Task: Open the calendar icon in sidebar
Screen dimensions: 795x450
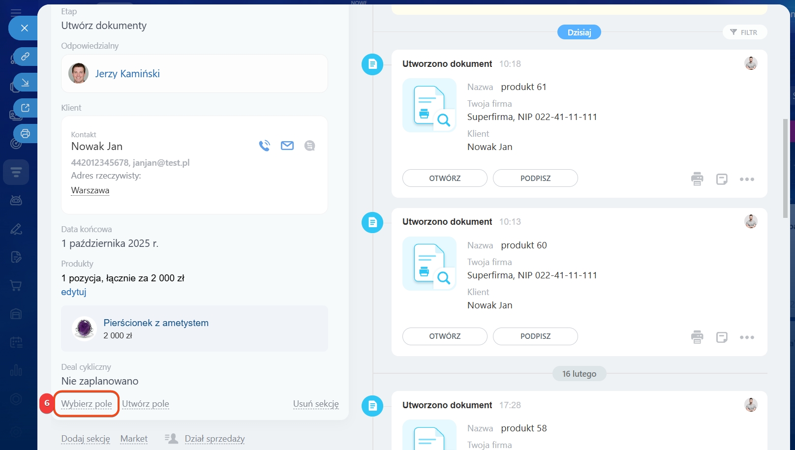Action: point(16,342)
